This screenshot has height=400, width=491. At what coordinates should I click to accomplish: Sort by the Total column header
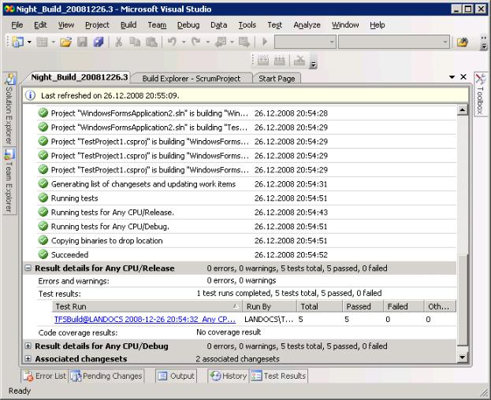(320, 306)
